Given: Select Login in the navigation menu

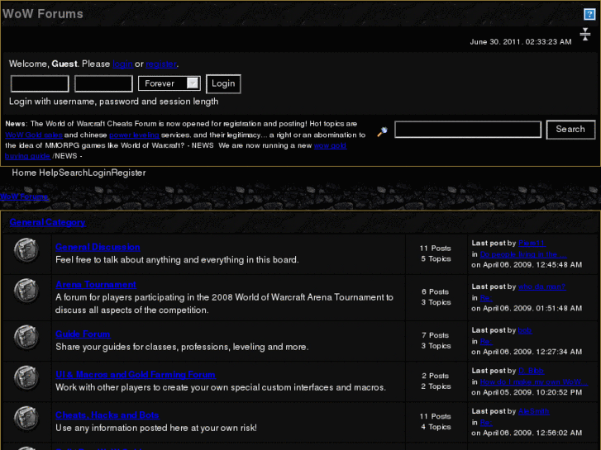Looking at the screenshot, I should (99, 173).
